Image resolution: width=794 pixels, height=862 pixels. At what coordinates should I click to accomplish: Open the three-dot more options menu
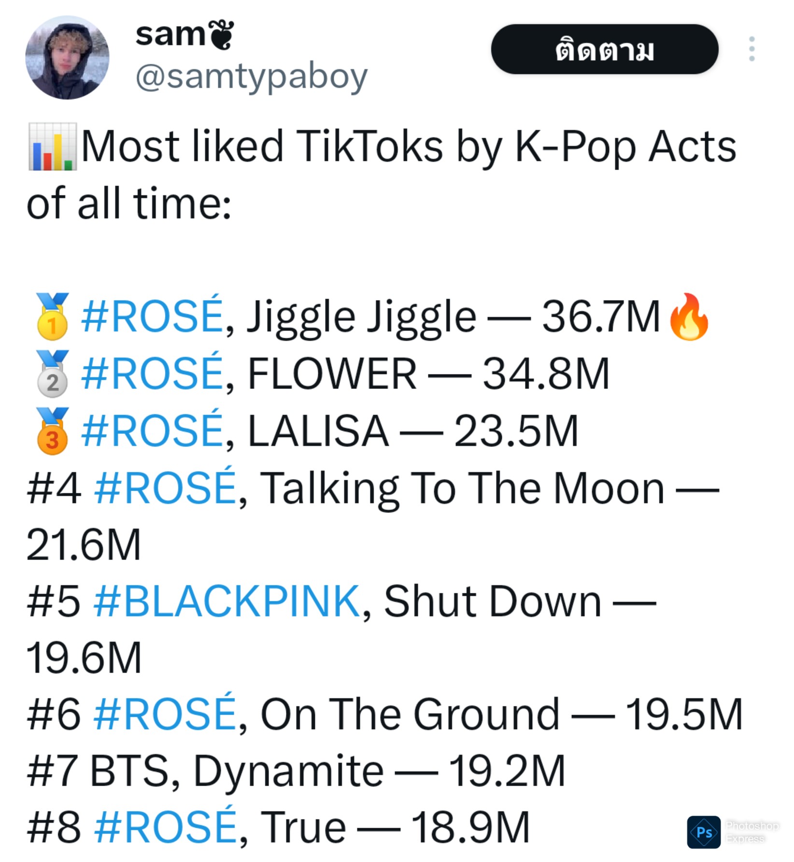pos(751,49)
